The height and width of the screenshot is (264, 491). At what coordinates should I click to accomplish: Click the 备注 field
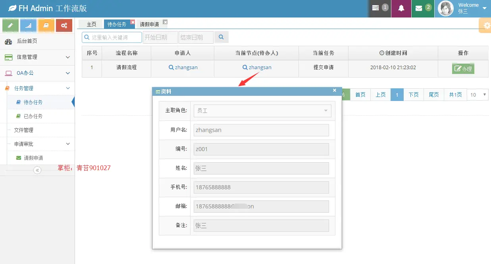point(261,225)
